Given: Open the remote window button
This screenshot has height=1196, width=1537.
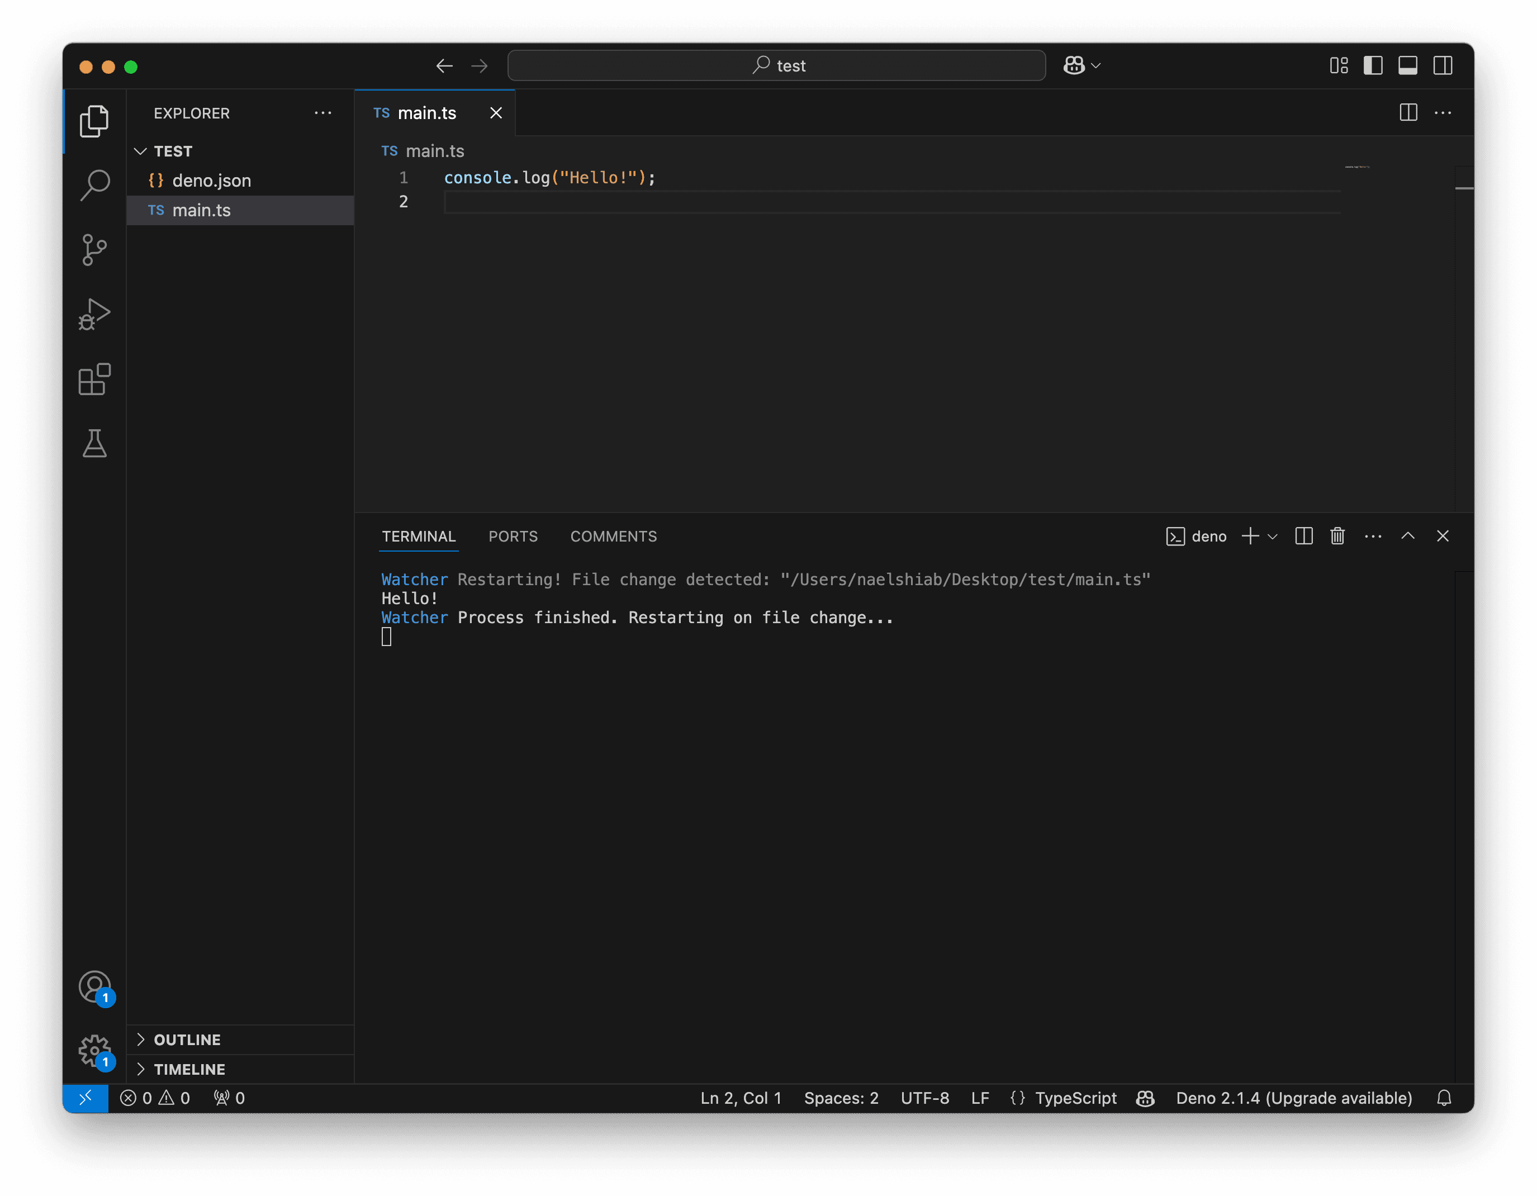Looking at the screenshot, I should click(85, 1098).
